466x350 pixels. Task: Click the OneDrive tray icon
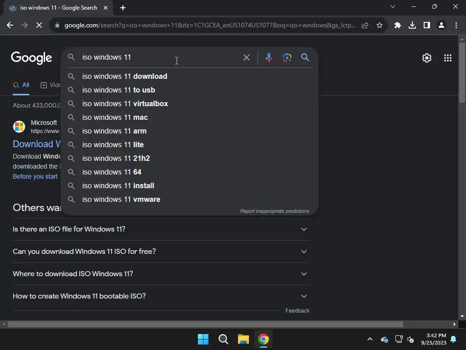pyautogui.click(x=384, y=339)
